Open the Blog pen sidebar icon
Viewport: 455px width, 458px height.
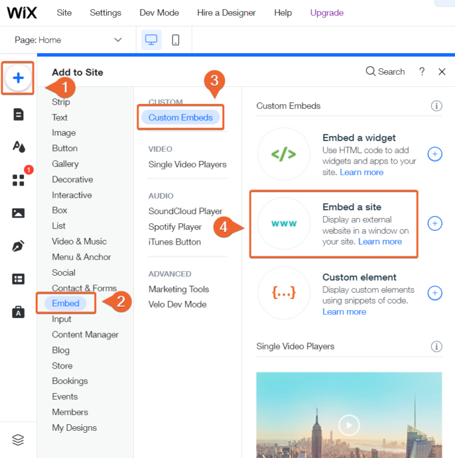[18, 246]
